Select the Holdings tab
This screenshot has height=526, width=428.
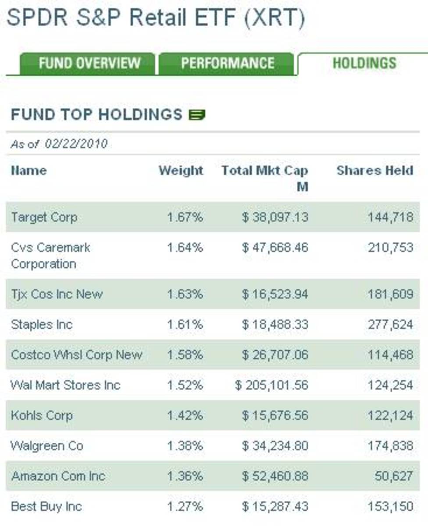364,63
